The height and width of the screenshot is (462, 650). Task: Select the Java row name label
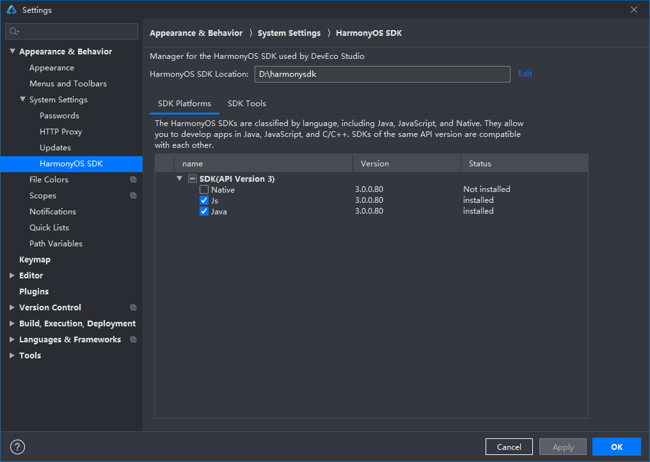(219, 212)
